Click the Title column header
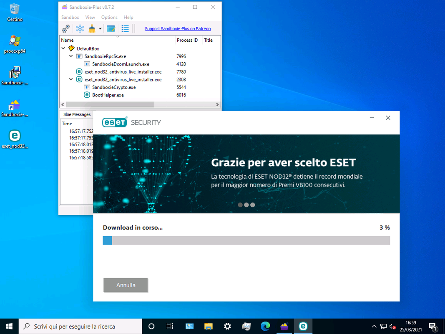 (211, 40)
